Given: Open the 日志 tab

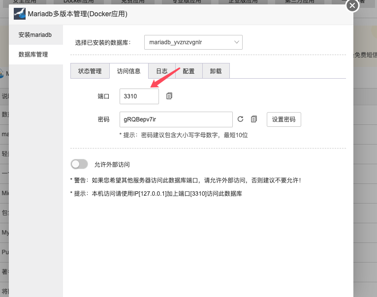Looking at the screenshot, I should point(162,71).
